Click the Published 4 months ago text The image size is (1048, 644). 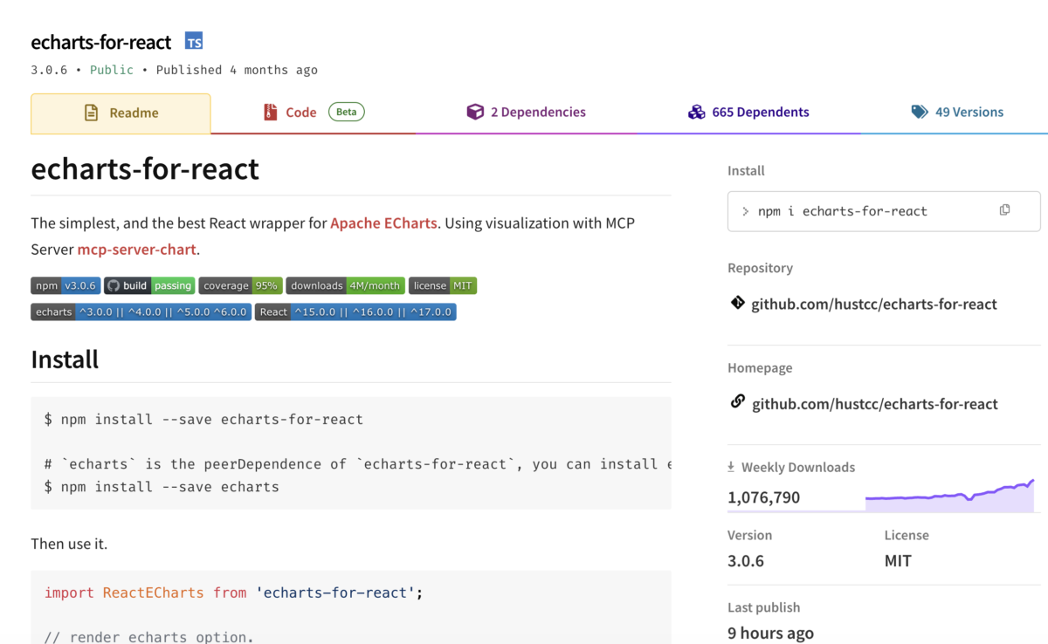tap(237, 70)
